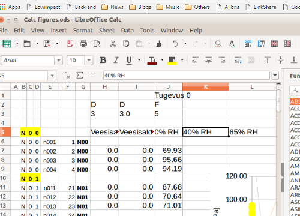Click the Delete Rows toolbar icon
Screen dimensions: 300x216
tap(274, 43)
